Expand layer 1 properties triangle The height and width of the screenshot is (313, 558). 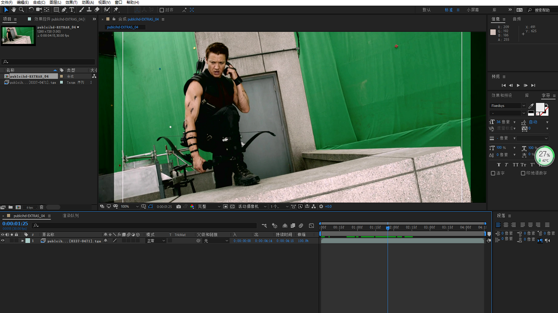23,241
